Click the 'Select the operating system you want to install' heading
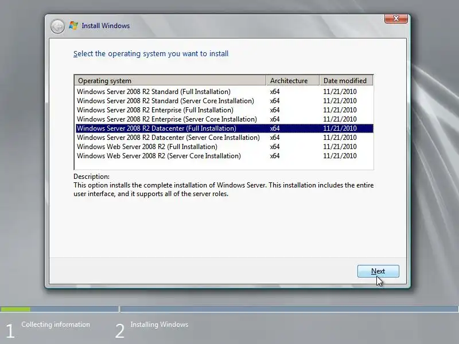The image size is (459, 344). [151, 54]
